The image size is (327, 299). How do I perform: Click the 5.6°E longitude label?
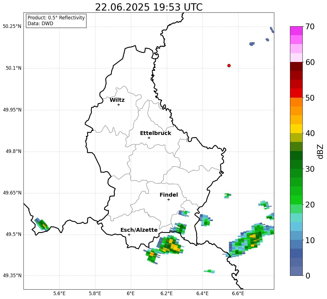click(x=59, y=293)
